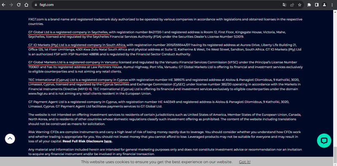Accept cookies with 'Got it!'
337x166 pixels.
(245, 162)
